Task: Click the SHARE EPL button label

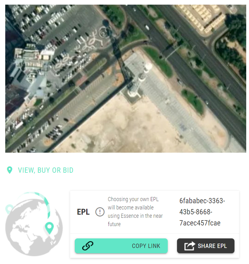Action: [212, 246]
